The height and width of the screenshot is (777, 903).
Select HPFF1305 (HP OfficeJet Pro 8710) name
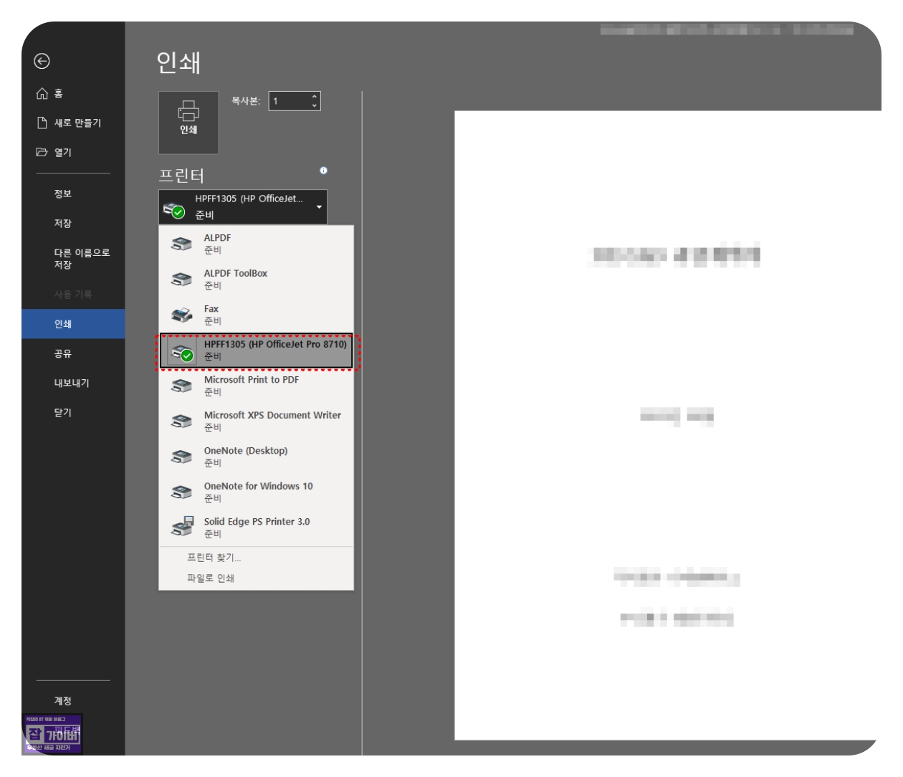tap(275, 344)
